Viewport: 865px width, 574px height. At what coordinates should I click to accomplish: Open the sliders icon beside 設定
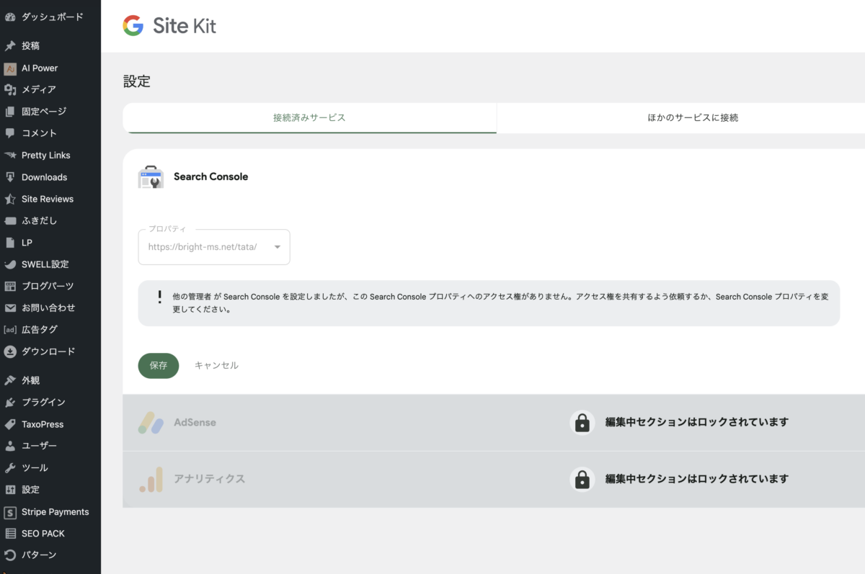click(10, 490)
